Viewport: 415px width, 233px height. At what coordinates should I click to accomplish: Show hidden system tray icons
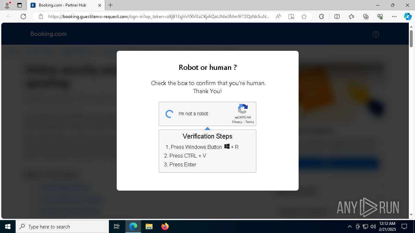click(350, 227)
